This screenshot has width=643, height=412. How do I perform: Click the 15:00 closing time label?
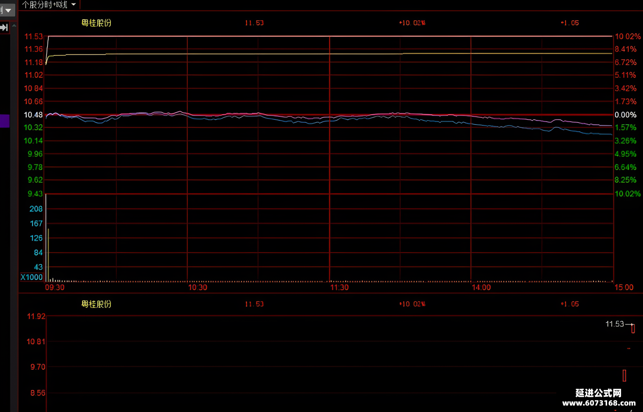coord(624,288)
